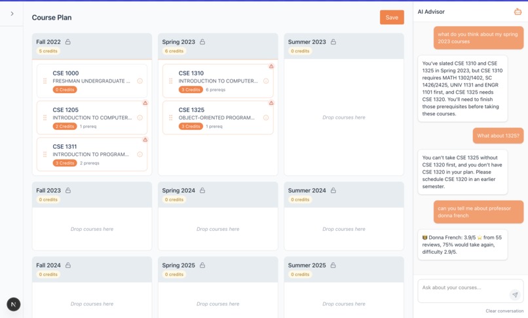This screenshot has width=528, height=318.
Task: Click the 5 credits badge under Fall 2022
Action: click(x=48, y=51)
